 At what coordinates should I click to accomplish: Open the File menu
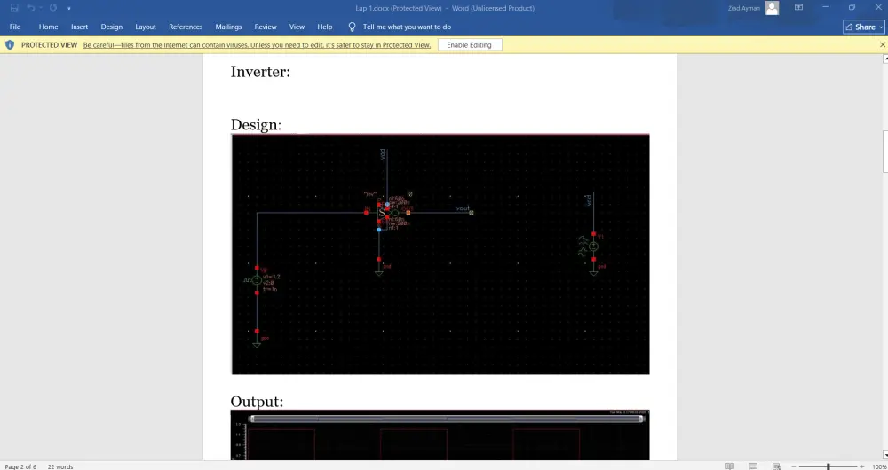pos(15,27)
